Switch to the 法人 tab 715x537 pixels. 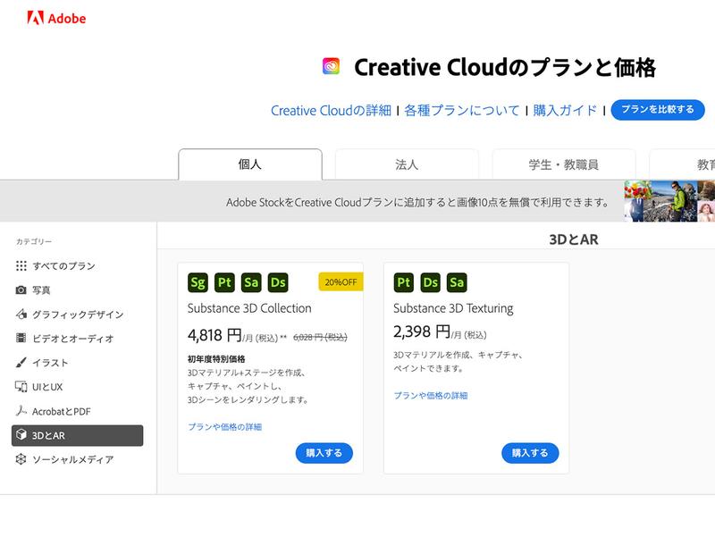point(407,164)
